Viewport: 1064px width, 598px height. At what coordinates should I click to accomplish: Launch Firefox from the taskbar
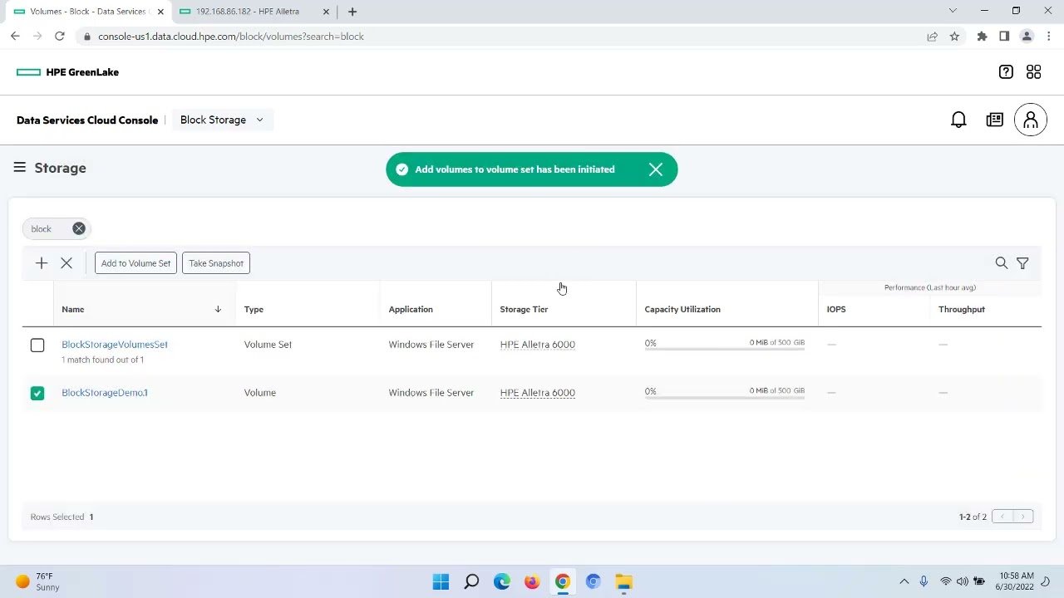pos(532,581)
